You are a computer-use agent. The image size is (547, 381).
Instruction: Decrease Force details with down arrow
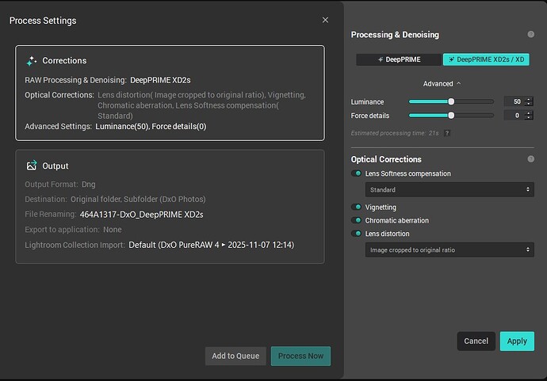coord(529,118)
